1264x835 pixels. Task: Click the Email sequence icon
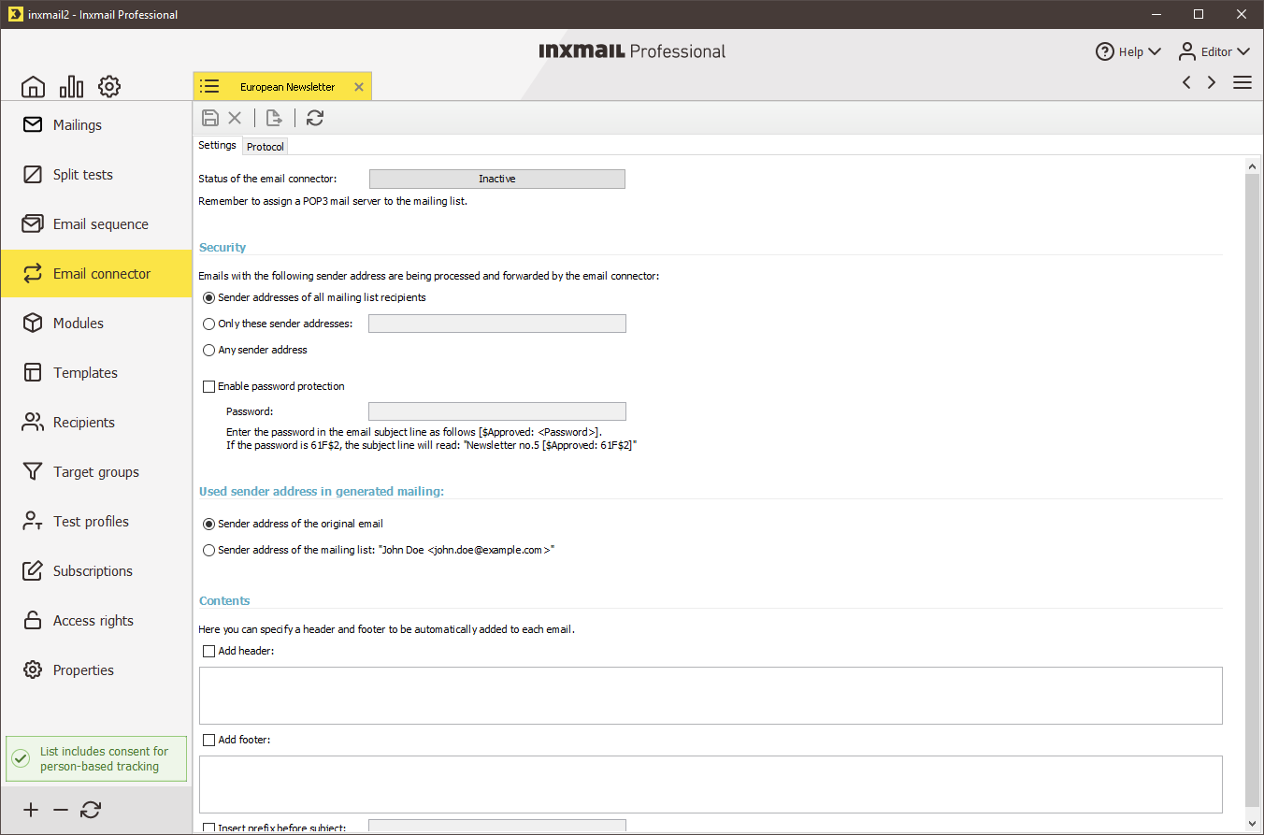point(33,223)
